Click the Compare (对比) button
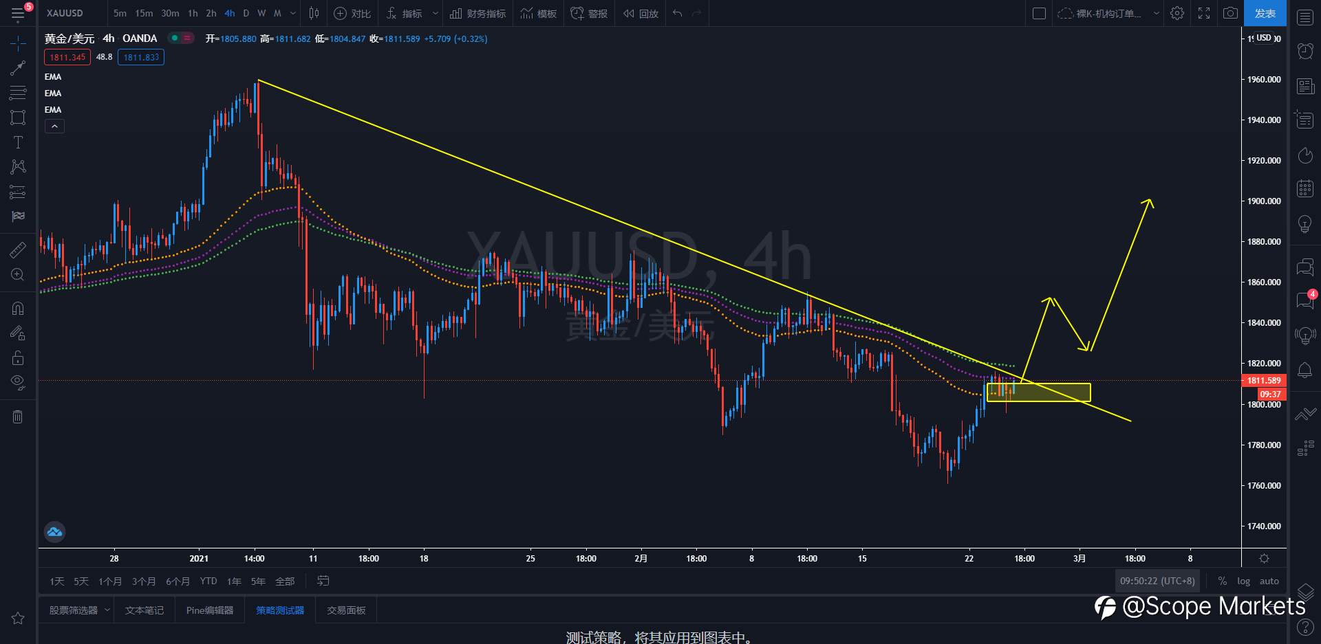1321x644 pixels. click(x=352, y=13)
